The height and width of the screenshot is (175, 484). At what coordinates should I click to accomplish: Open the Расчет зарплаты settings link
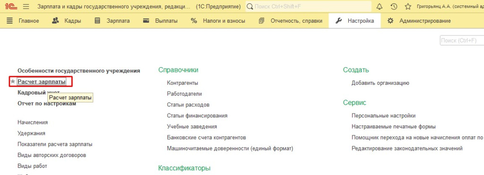click(x=42, y=82)
